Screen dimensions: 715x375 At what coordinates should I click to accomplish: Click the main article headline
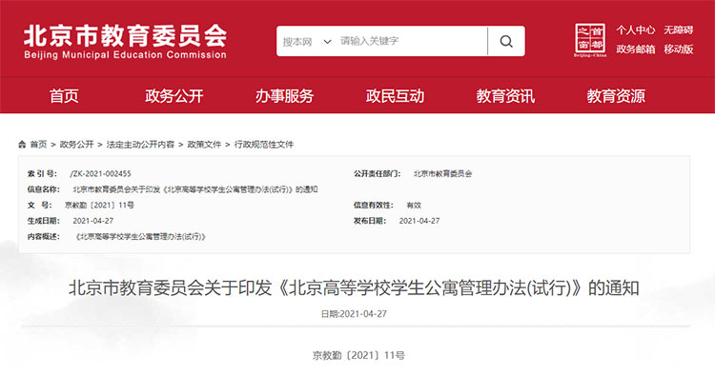(x=354, y=288)
